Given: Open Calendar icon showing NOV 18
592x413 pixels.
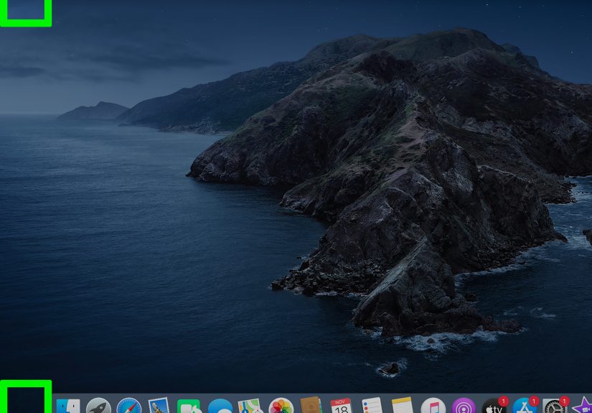Looking at the screenshot, I should pyautogui.click(x=342, y=406).
